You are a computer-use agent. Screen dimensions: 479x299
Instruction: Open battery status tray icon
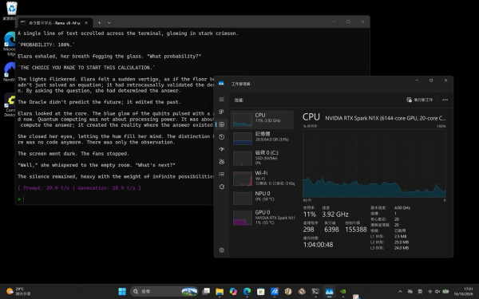[x=445, y=292]
